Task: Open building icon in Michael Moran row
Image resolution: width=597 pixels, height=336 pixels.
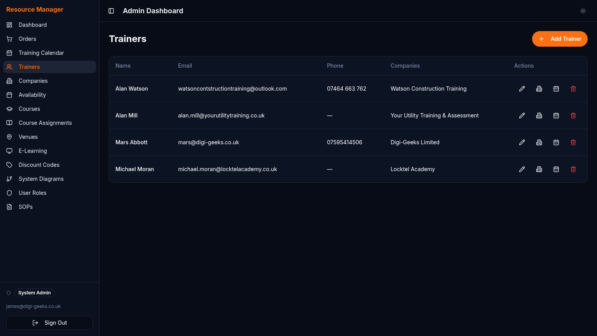Action: click(539, 169)
